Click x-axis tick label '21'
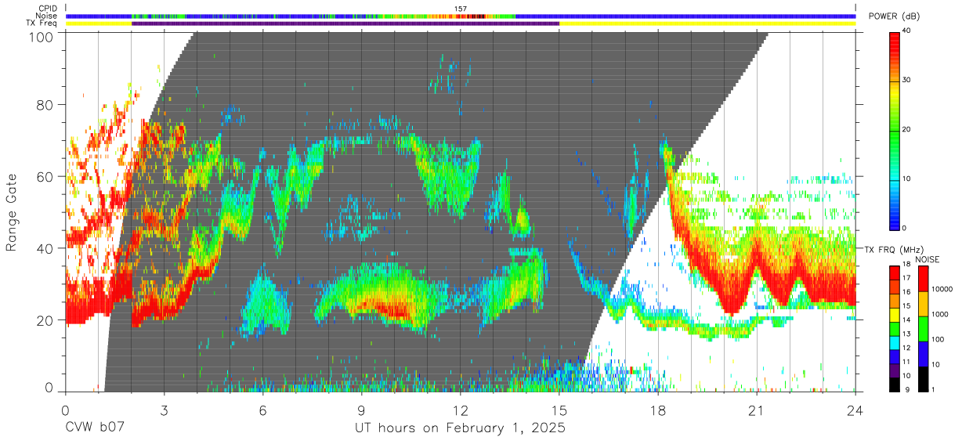The width and height of the screenshot is (962, 444). click(x=757, y=410)
